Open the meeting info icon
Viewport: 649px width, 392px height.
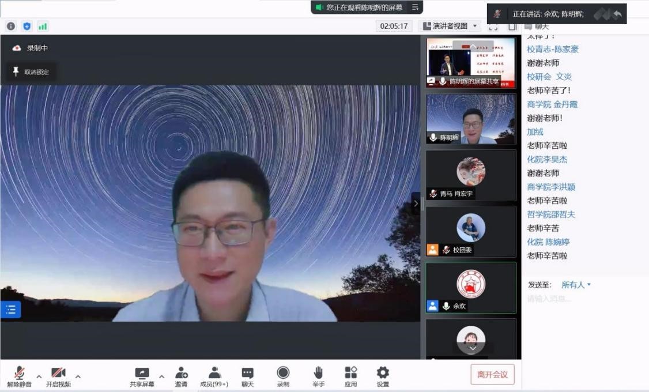click(x=11, y=27)
